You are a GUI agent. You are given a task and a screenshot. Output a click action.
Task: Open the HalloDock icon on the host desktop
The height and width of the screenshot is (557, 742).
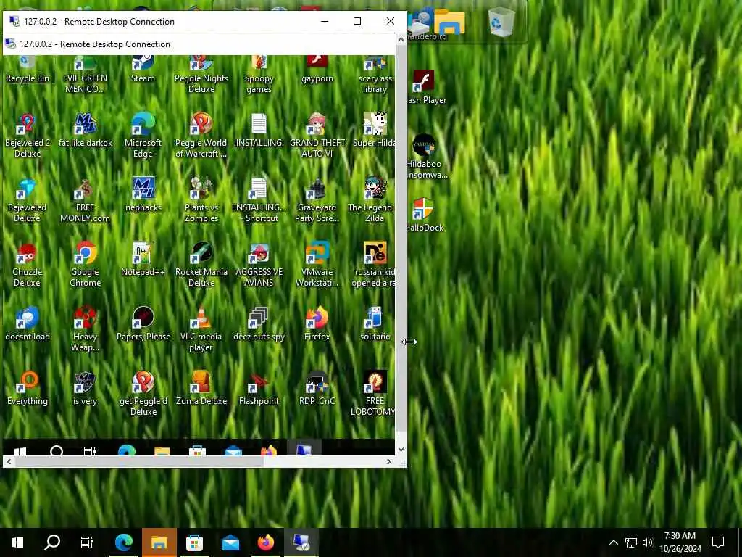pyautogui.click(x=426, y=215)
